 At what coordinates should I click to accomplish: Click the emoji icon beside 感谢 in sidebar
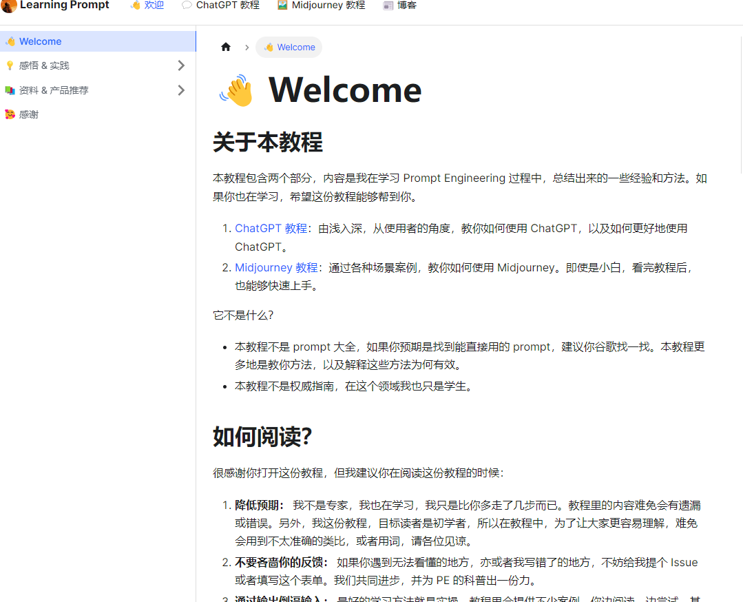pos(10,114)
